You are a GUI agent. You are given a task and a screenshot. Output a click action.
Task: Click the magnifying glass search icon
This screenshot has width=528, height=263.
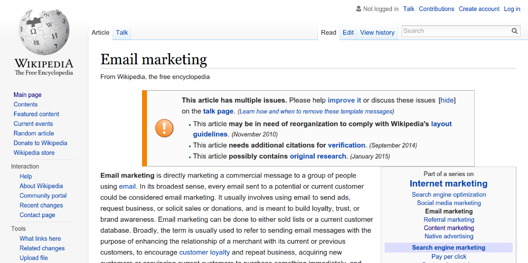tap(515, 31)
